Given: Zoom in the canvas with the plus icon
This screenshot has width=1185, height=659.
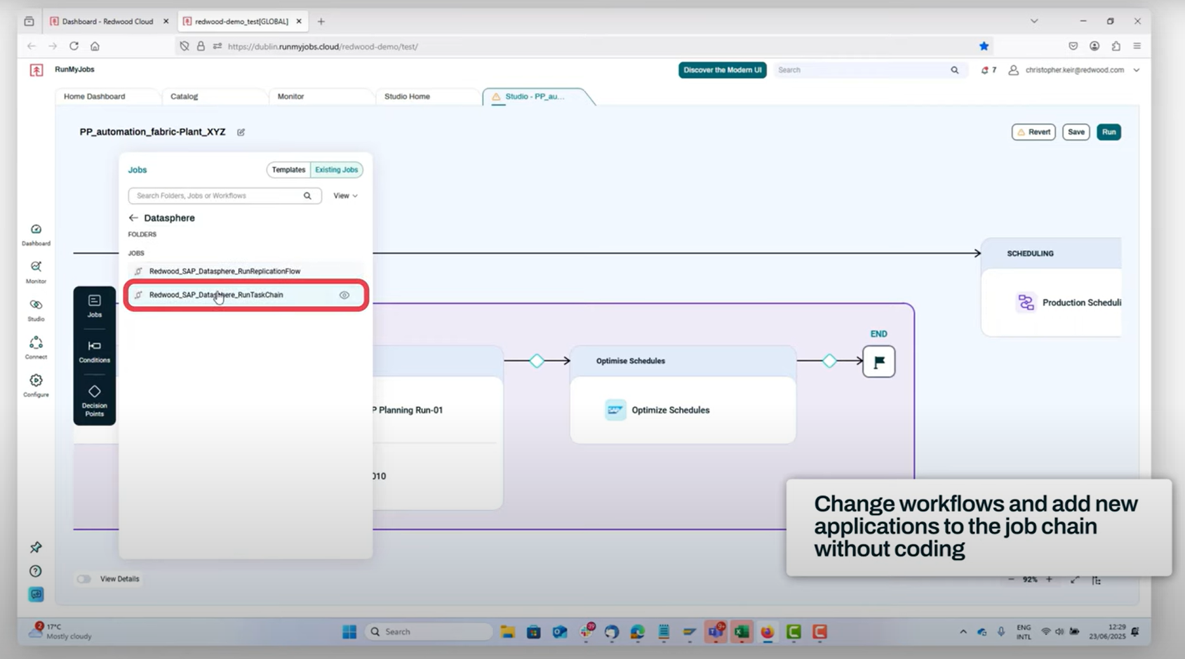Looking at the screenshot, I should [x=1049, y=579].
